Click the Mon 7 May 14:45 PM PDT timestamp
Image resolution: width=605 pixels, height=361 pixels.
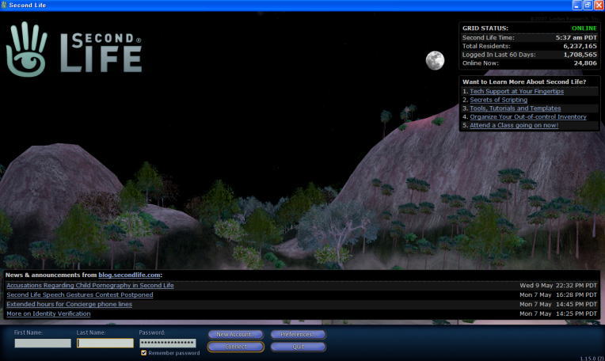tap(558, 304)
